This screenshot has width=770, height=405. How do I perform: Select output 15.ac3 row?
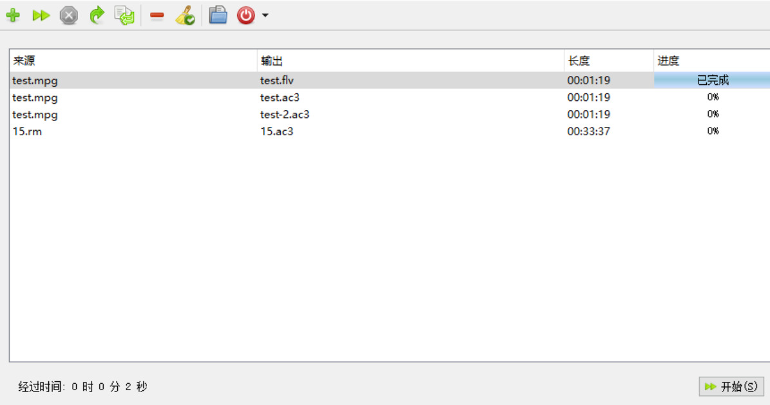[x=276, y=131]
